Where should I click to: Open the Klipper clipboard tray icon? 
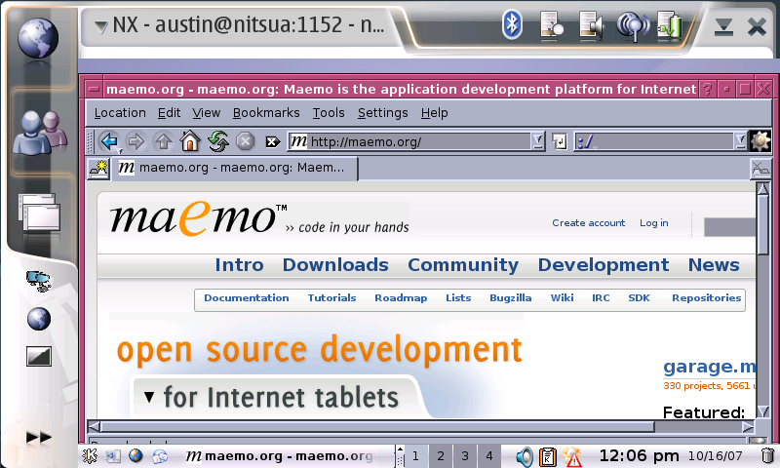point(548,456)
